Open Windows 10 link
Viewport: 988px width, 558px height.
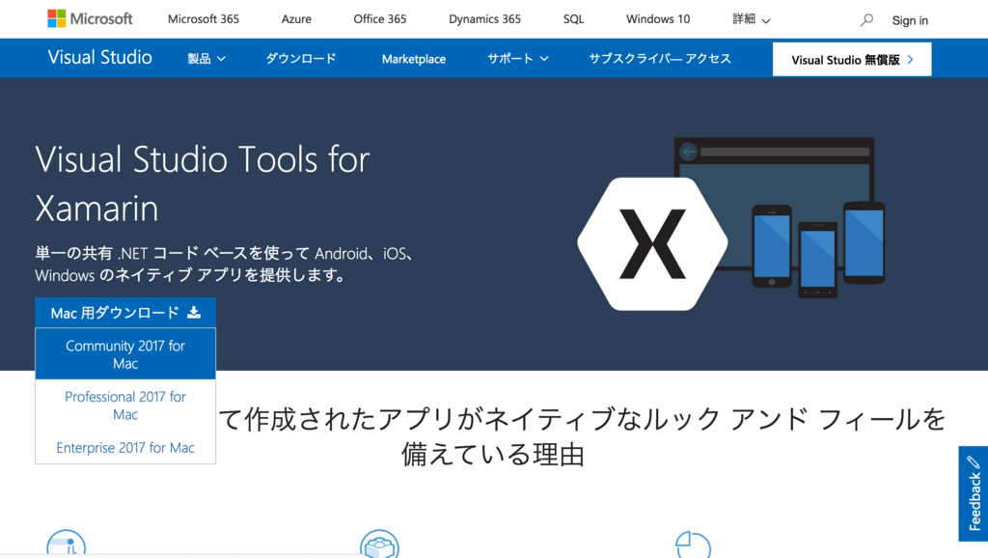[658, 19]
